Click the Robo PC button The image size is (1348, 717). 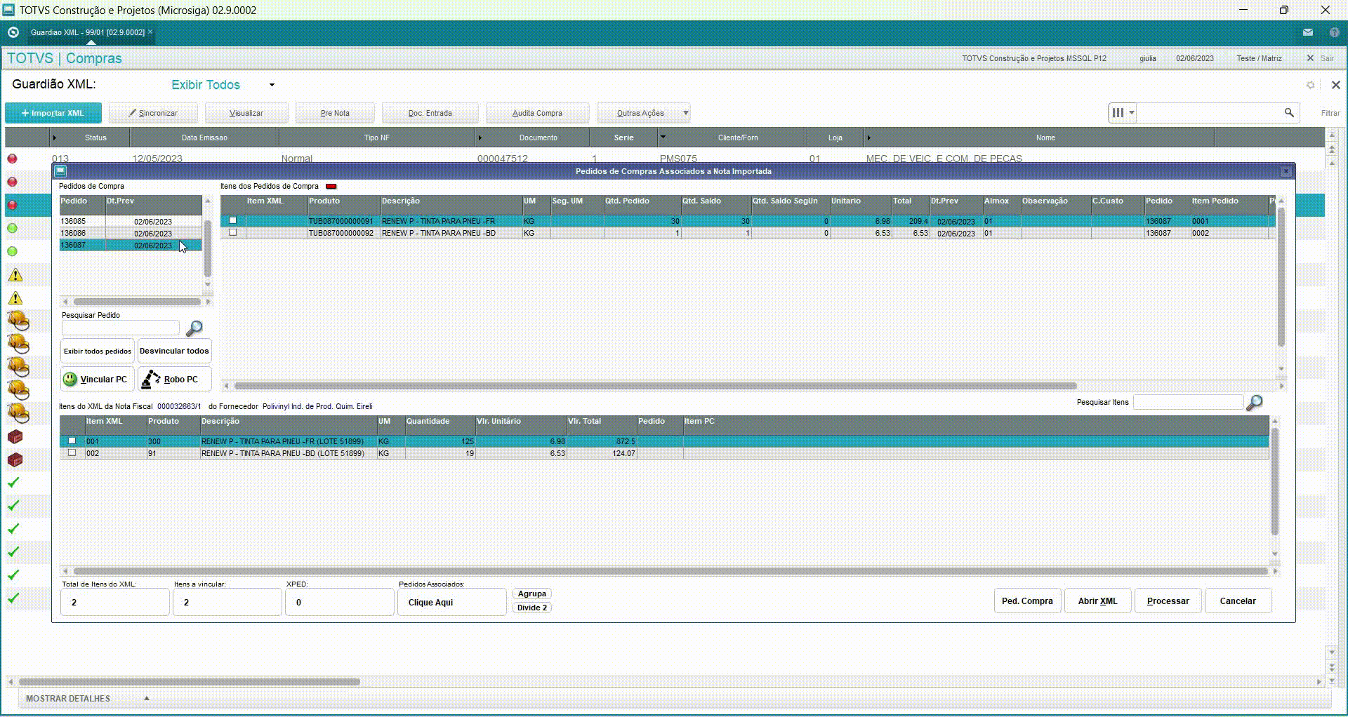coord(174,379)
